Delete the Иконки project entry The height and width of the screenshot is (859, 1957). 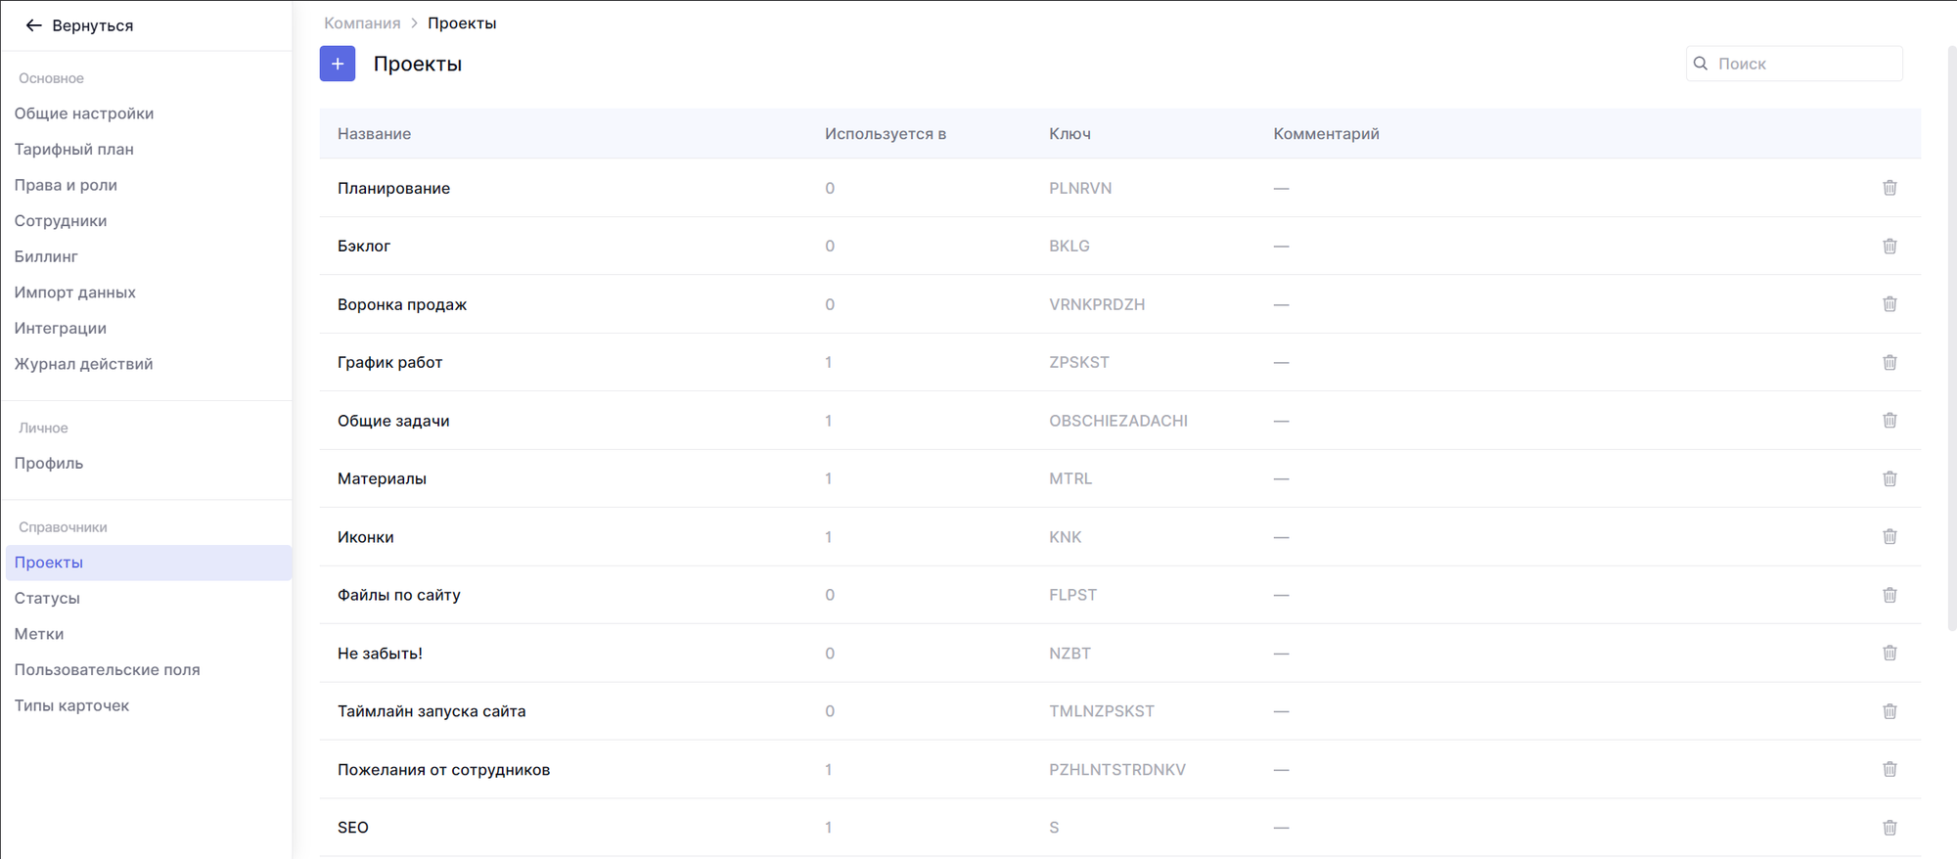point(1889,536)
